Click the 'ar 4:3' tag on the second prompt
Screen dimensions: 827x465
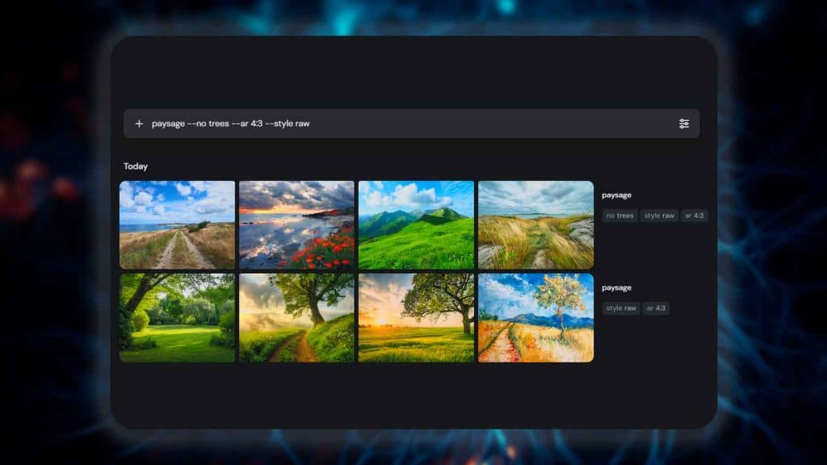click(656, 308)
